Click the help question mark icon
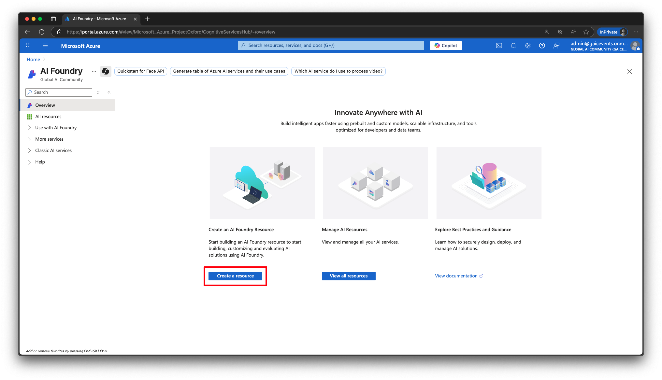662x380 pixels. tap(542, 46)
